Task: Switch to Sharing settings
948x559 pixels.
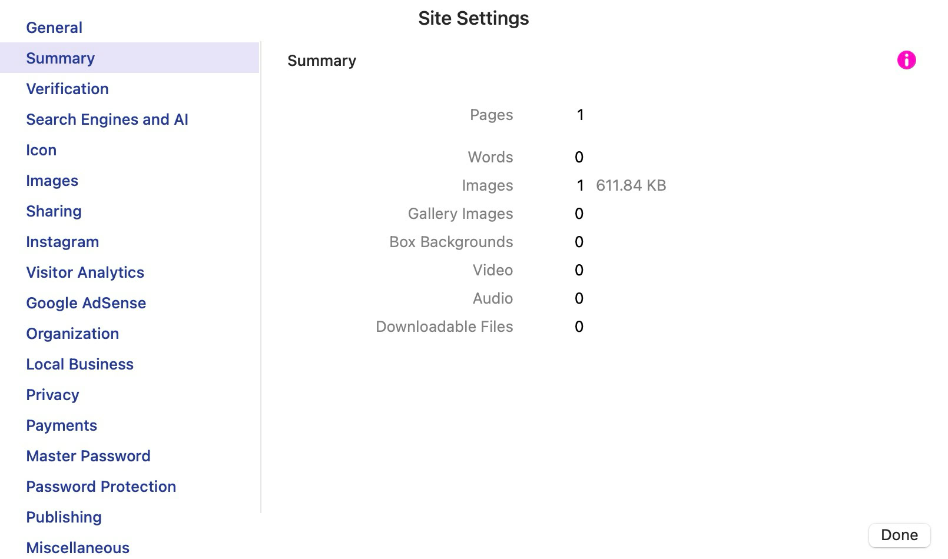Action: click(x=54, y=211)
